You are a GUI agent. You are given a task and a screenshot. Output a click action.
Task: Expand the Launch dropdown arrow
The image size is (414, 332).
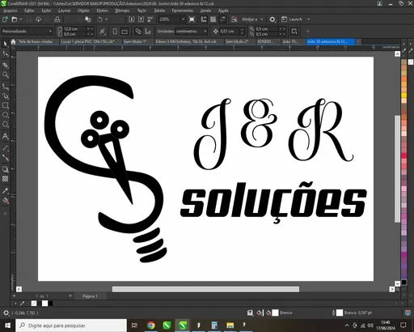click(309, 19)
